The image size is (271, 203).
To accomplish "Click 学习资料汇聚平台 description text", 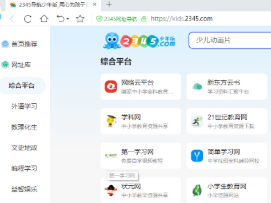I will pos(228,92).
